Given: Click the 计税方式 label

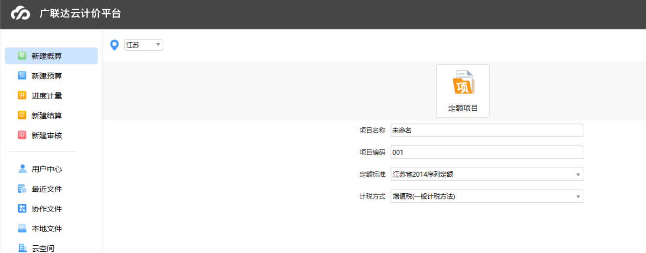Looking at the screenshot, I should [x=372, y=196].
